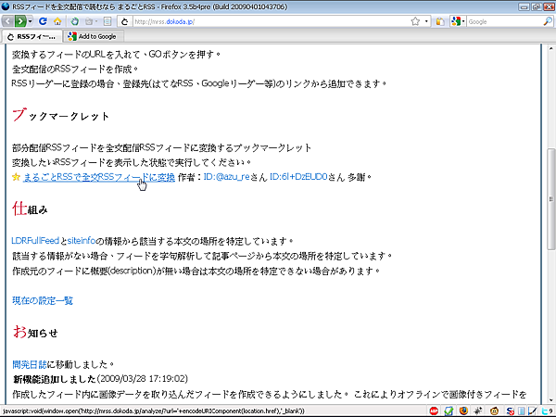Click the 仕組み heading
This screenshot has height=417, width=556.
click(30, 208)
